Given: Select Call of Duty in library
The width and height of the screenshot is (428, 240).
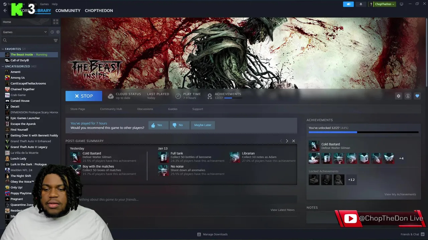Looking at the screenshot, I should click(20, 60).
